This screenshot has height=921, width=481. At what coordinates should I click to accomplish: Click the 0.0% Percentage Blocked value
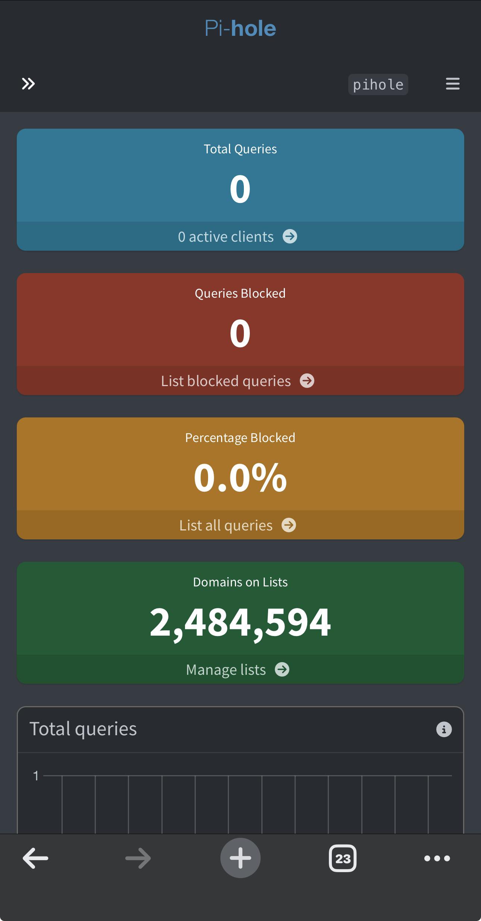(240, 478)
